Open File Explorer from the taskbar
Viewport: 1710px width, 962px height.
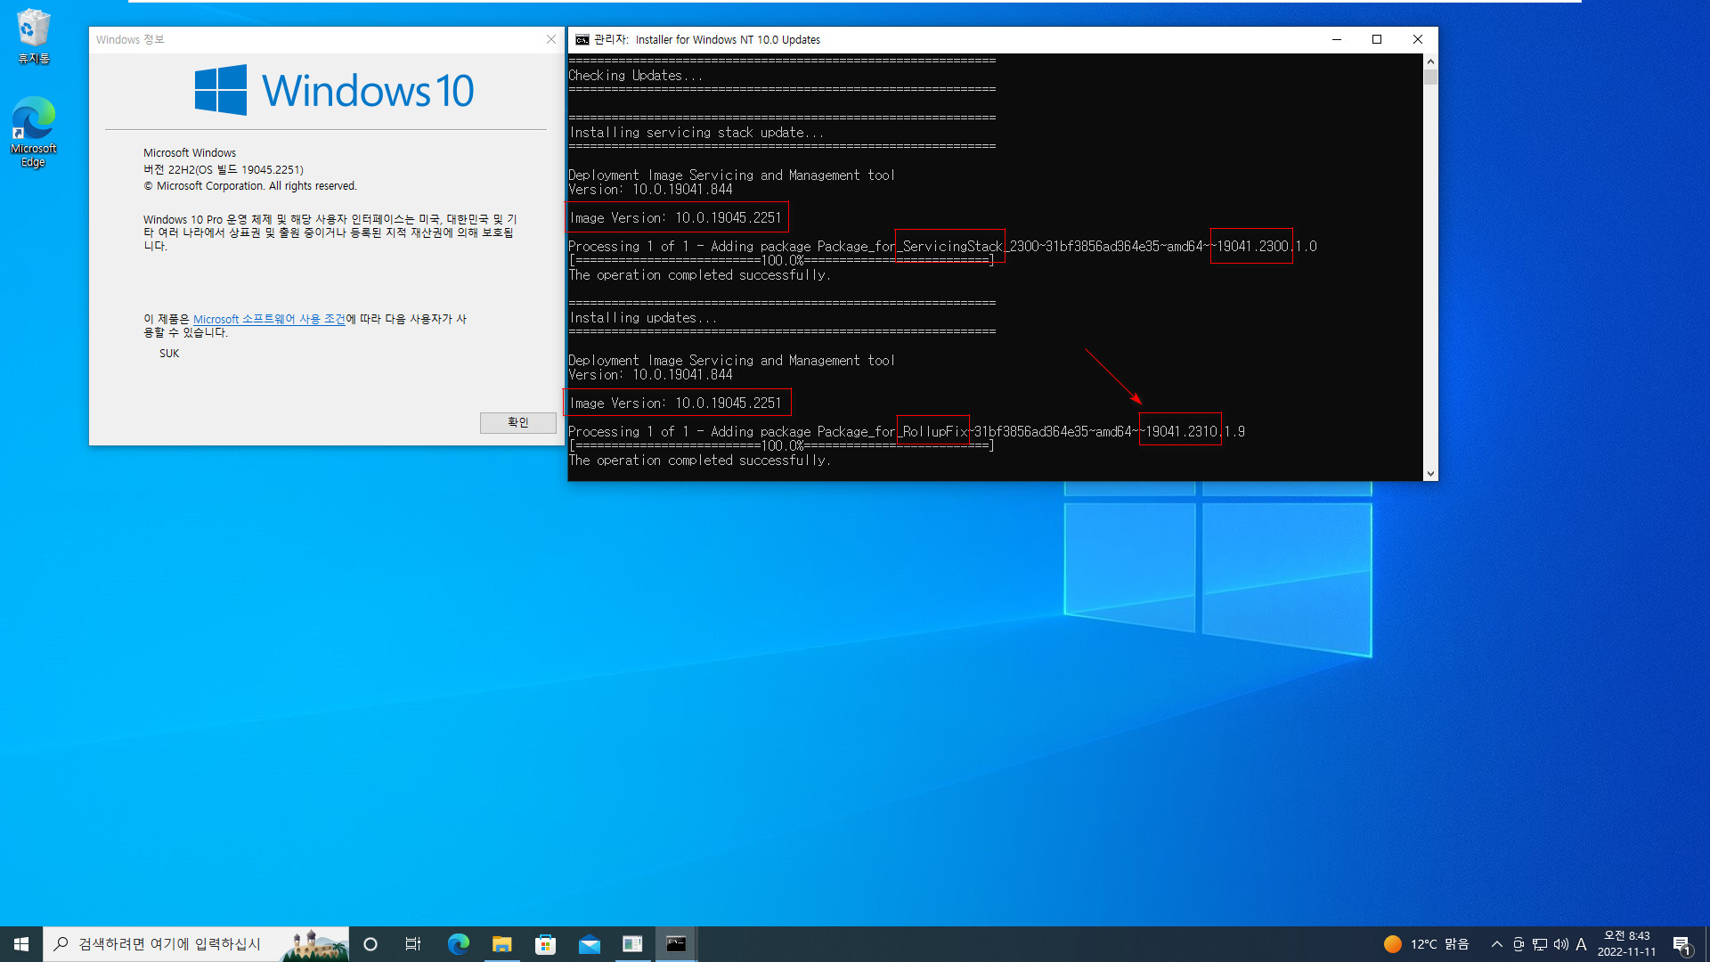[501, 944]
